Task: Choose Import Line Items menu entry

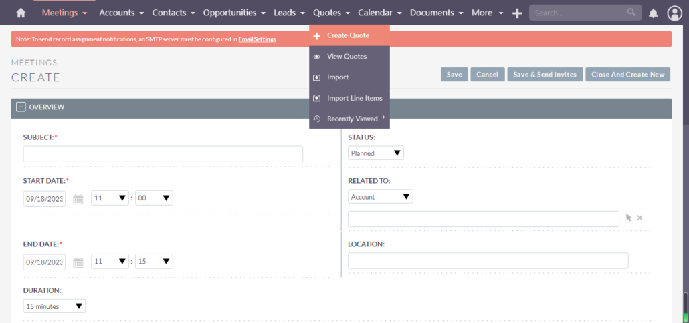Action: point(354,98)
